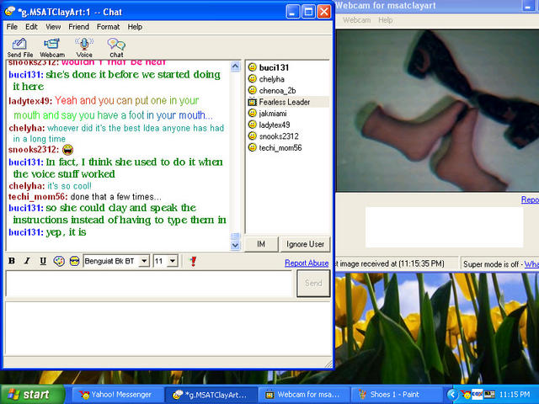Open Webcam menu in webcam window
539x404 pixels.
click(x=356, y=20)
